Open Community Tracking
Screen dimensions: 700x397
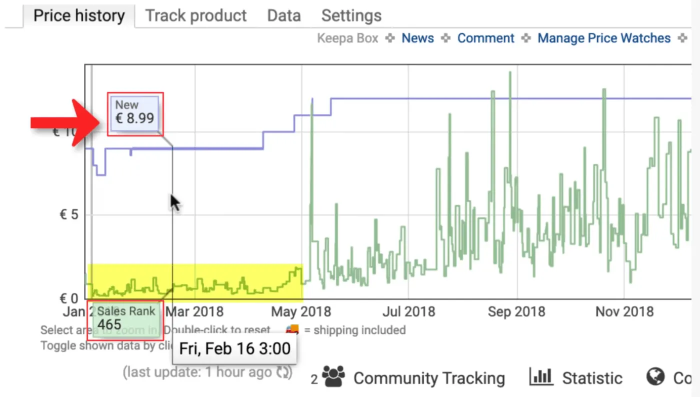click(x=429, y=378)
